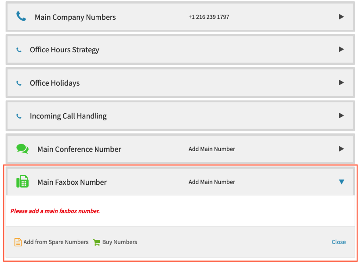Screen dimensions: 361x267
Task: Expand the Office Holidays section arrow
Action: click(x=341, y=83)
